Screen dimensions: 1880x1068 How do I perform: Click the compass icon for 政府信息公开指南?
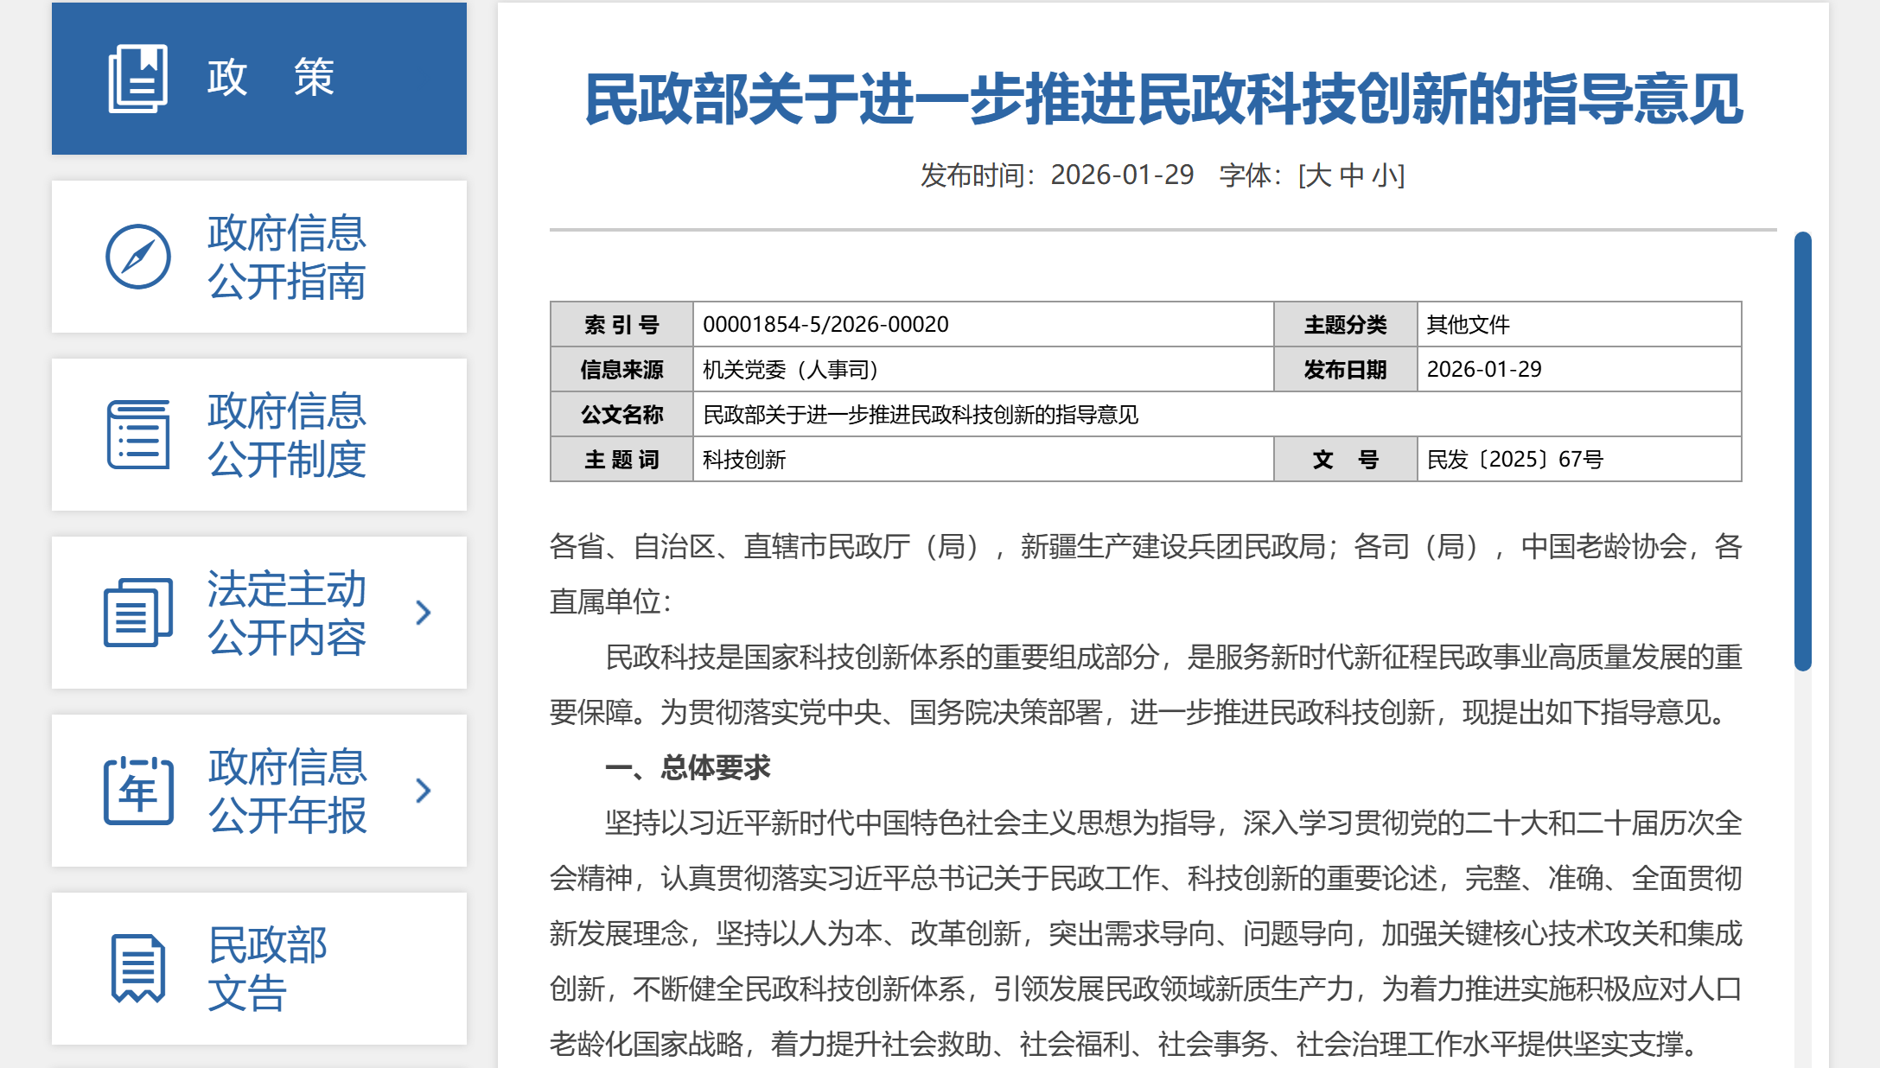pos(137,257)
